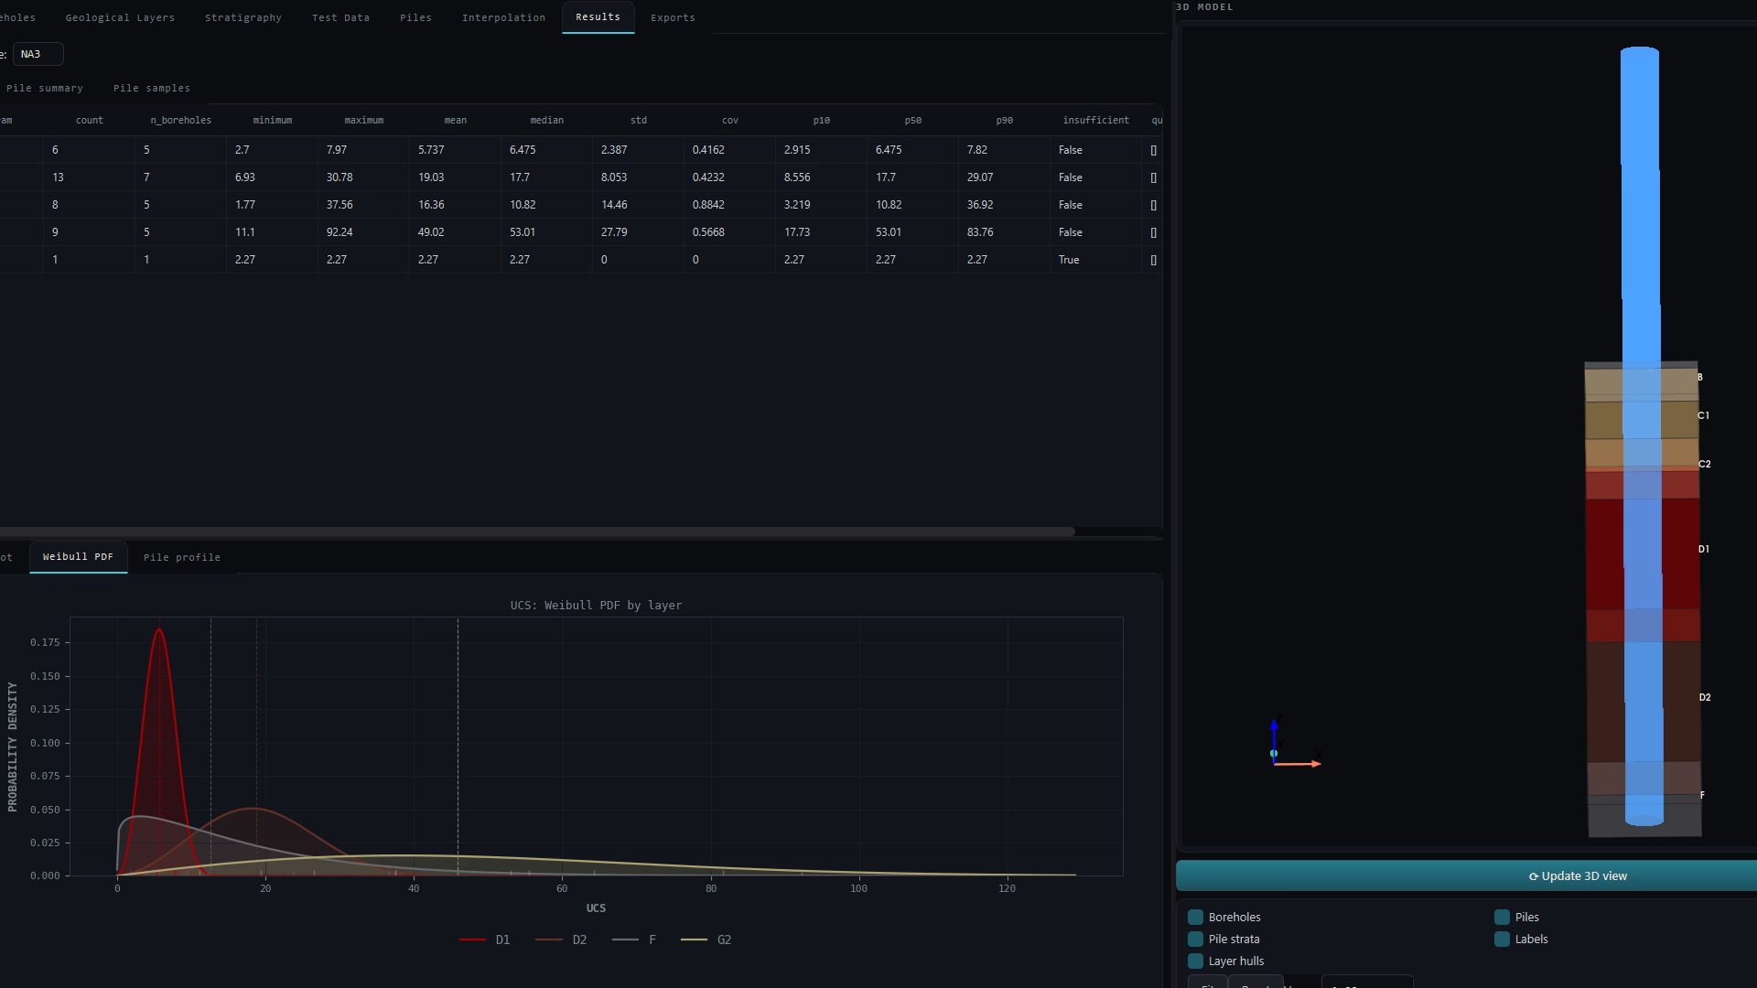Sort table by minimum column header
Screen dimensions: 1757x988
point(273,121)
